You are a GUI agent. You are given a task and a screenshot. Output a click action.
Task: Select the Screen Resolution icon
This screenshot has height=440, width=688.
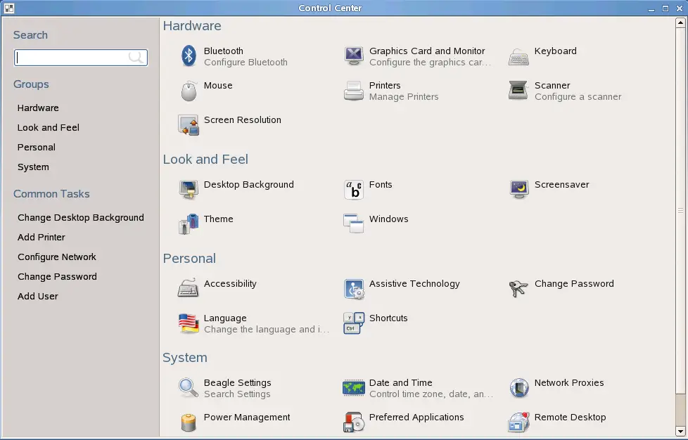coord(189,125)
